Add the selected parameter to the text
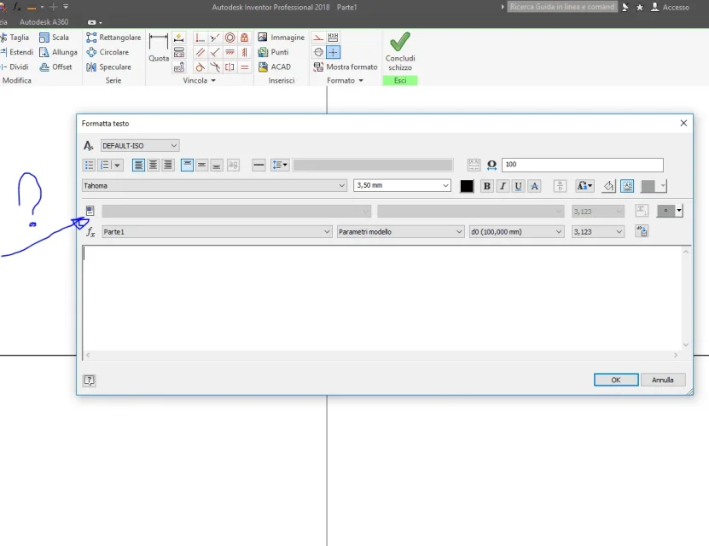 click(642, 231)
